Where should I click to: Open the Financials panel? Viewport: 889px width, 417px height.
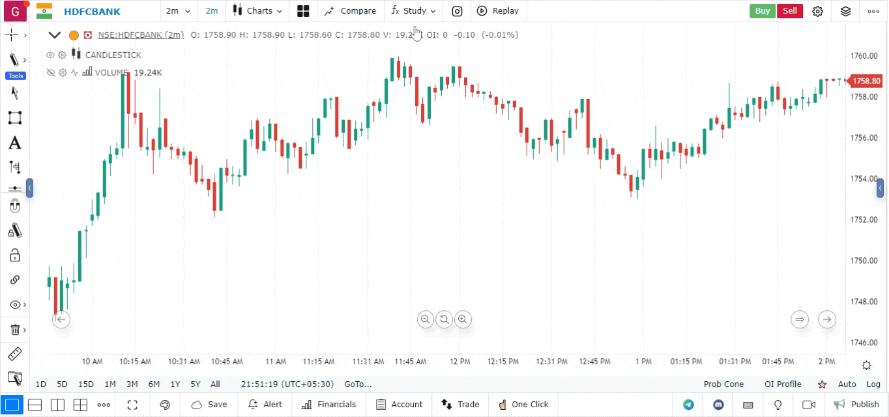pos(329,405)
